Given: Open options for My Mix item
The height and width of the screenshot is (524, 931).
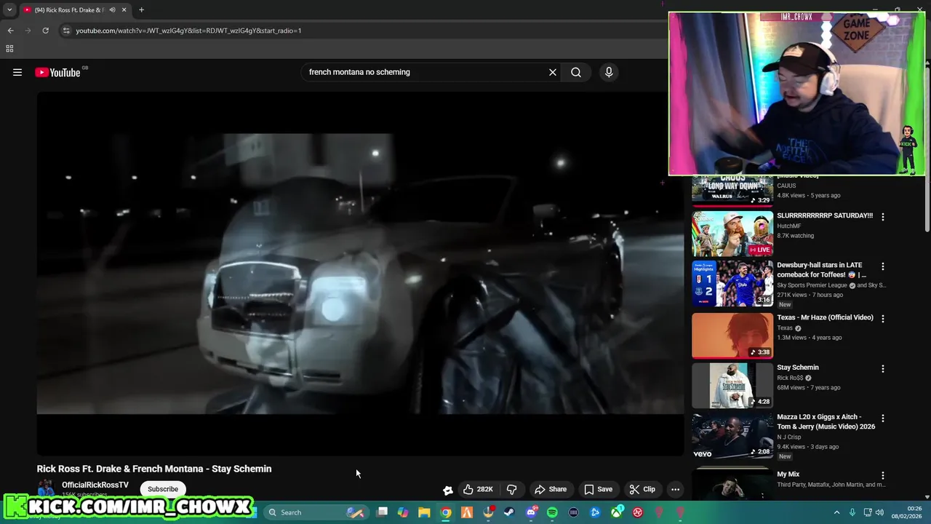Looking at the screenshot, I should (x=883, y=475).
